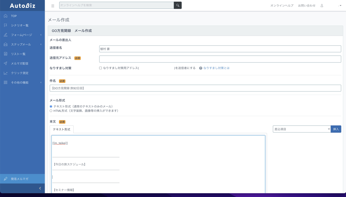Click the 【セミナー情報】 line
The image size is (346, 197).
click(64, 190)
